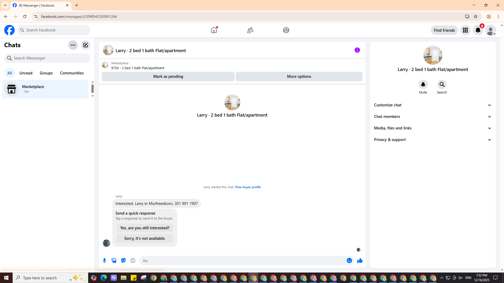Open the Marketplace chat in list
Screen dimensions: 504x283
tap(45, 89)
